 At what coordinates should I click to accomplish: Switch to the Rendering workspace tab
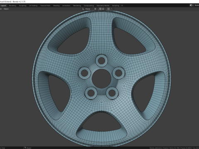point(77,6)
